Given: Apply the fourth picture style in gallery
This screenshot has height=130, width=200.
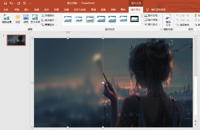Looking at the screenshot, I should 101,19.
